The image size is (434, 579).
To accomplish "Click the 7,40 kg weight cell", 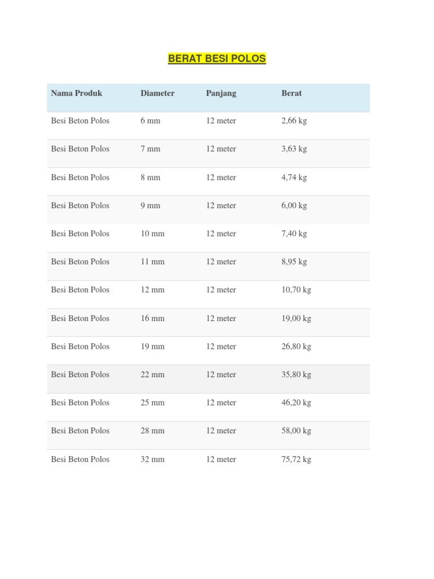I will (x=294, y=234).
